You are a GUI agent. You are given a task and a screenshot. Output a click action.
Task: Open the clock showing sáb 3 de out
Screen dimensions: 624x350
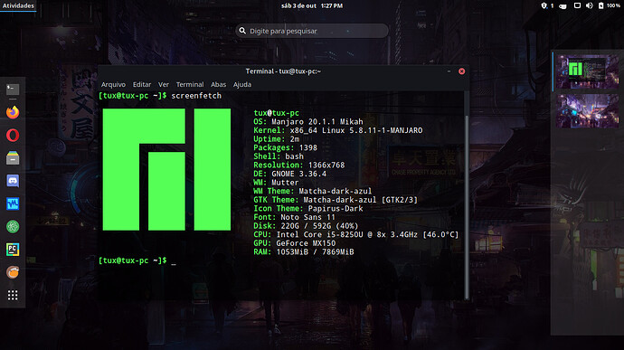pos(312,5)
